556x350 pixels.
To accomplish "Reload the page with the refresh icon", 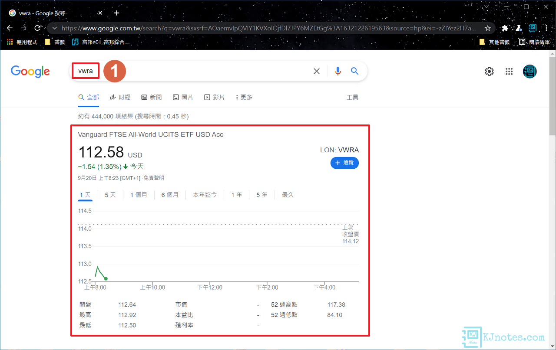I will 38,28.
